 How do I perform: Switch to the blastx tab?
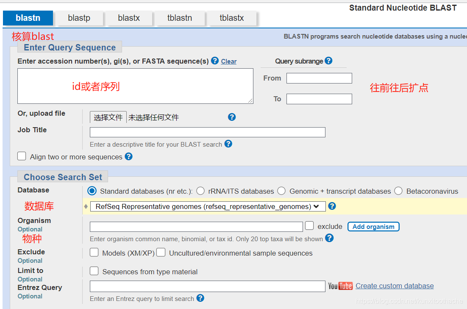pyautogui.click(x=129, y=18)
